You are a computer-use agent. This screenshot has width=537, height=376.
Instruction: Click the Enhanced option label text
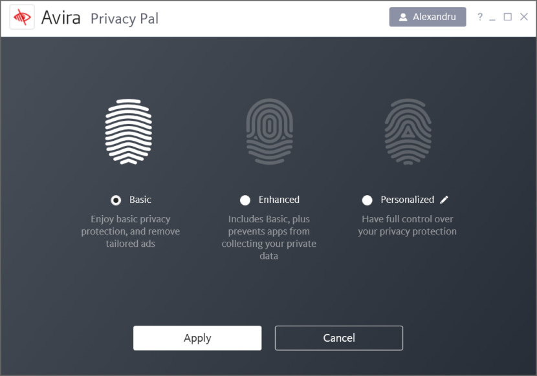(x=279, y=200)
